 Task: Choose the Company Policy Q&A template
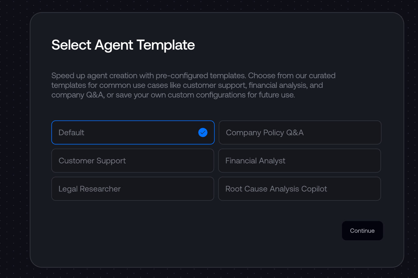[300, 132]
